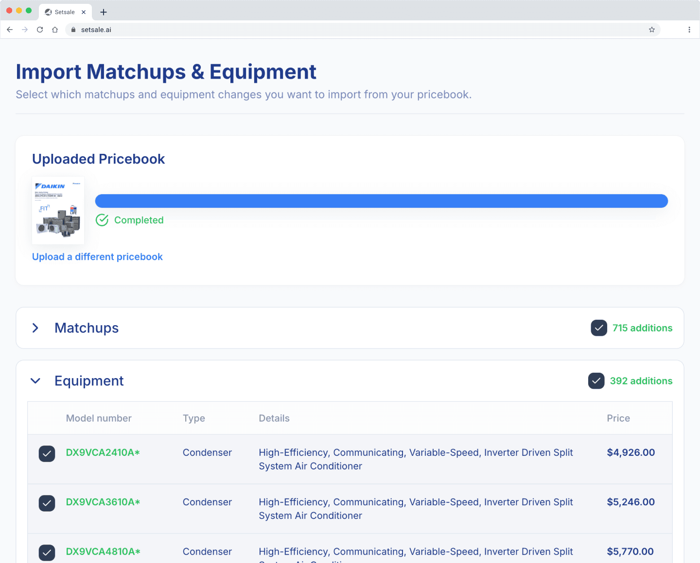Click Condenser type in DX9VCA3610A* row
The image size is (700, 563).
207,502
